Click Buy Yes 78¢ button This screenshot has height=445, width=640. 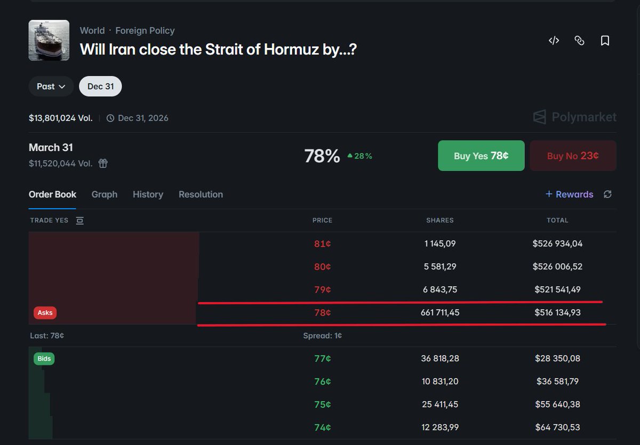point(481,156)
